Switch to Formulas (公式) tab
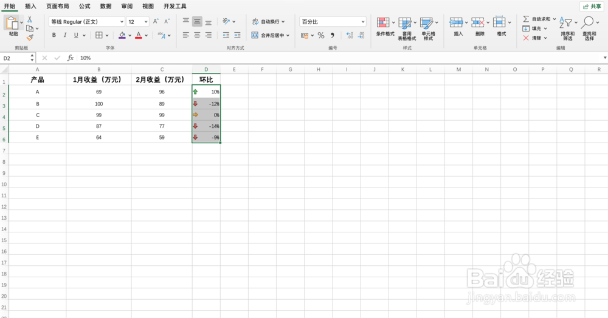Viewport: 608px width, 318px height. (84, 6)
